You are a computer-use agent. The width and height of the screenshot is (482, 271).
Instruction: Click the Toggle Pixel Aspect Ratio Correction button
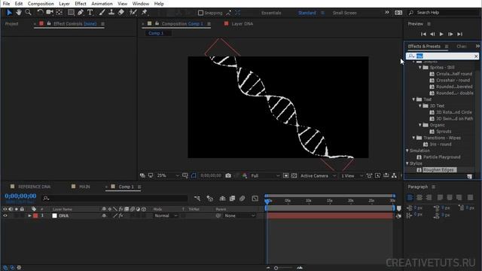(x=369, y=175)
